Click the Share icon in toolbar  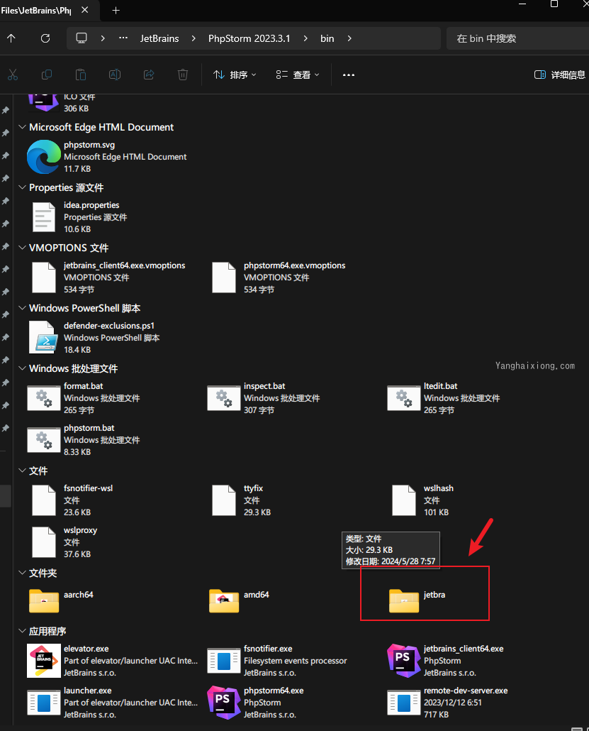pos(149,75)
